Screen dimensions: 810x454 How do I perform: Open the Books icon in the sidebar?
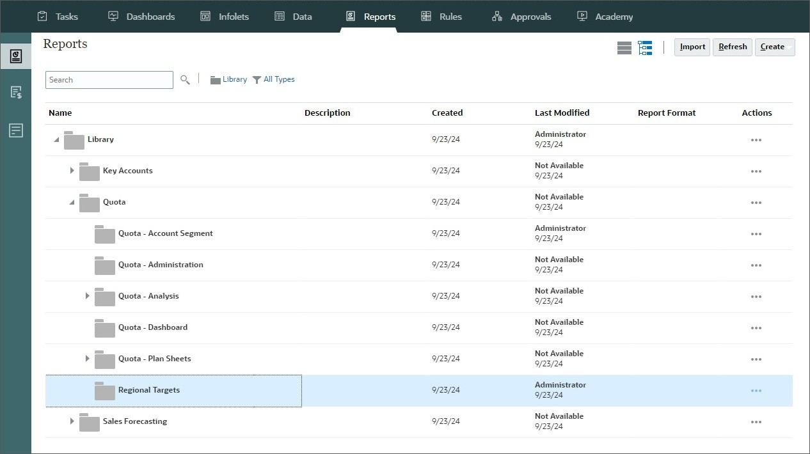(16, 91)
